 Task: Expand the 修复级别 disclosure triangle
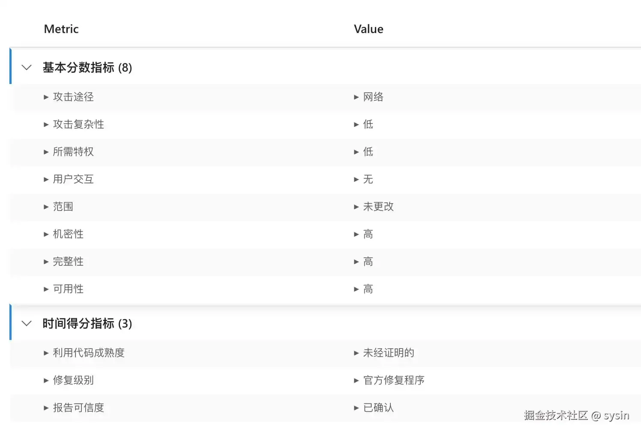click(x=46, y=381)
